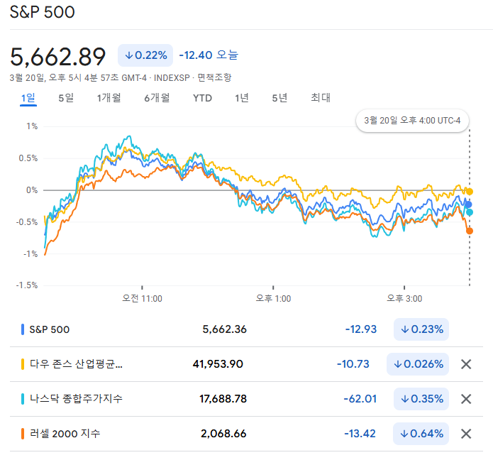This screenshot has width=493, height=460.
Task: Click the 면책조항 disclaimer link
Action: [x=214, y=77]
